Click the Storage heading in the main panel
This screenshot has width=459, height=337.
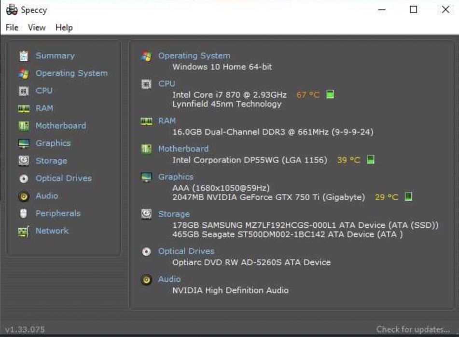174,214
